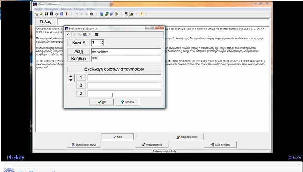
Task: Click the insert web link icon
Action: (112, 14)
